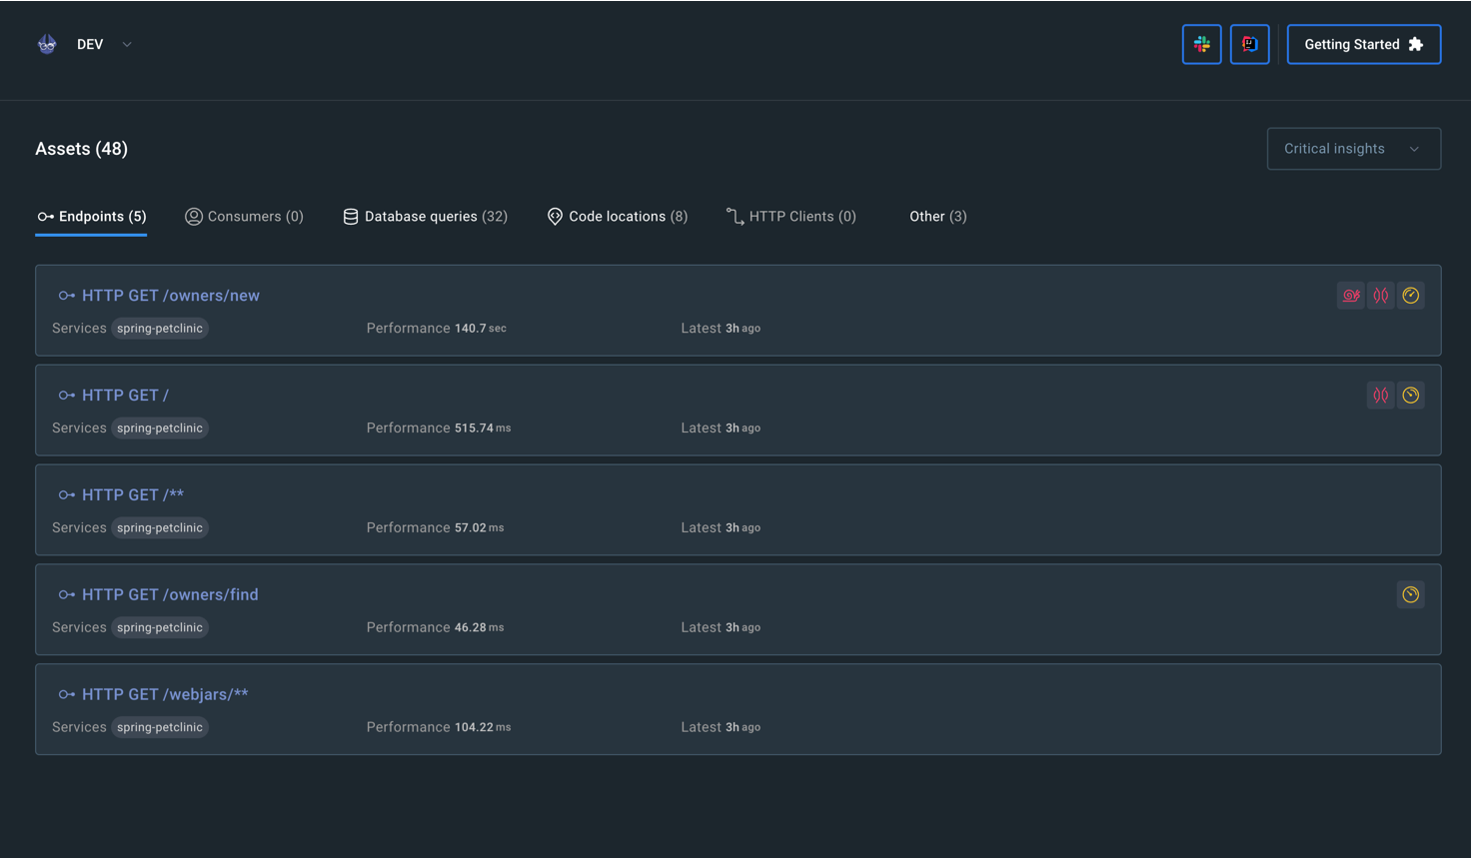The height and width of the screenshot is (858, 1471).
Task: Click the location pin icon beside Code locations
Action: 555,216
